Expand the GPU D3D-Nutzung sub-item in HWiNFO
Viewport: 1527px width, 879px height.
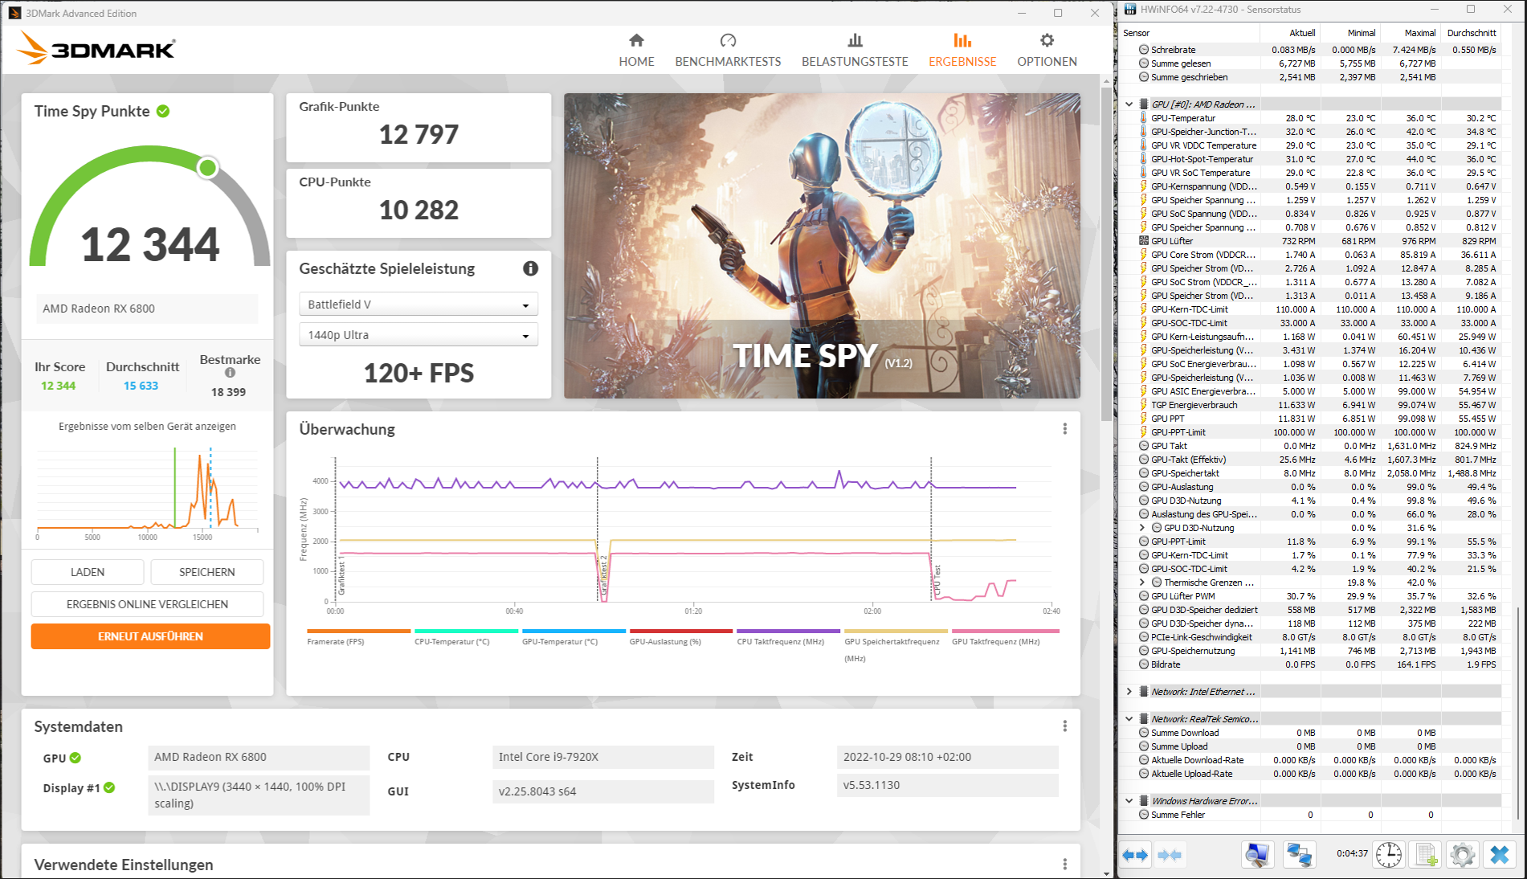click(1142, 528)
